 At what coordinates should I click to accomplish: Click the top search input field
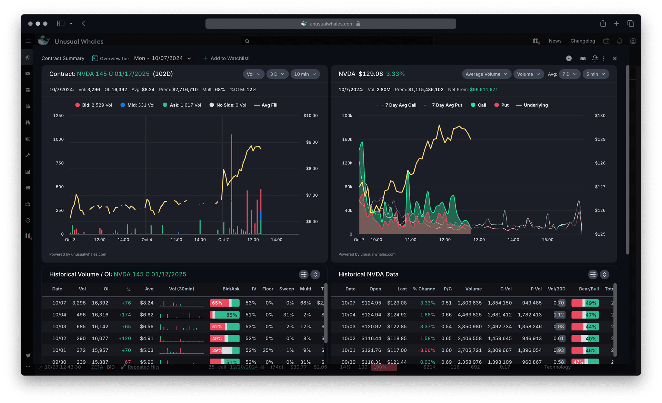coord(337,41)
